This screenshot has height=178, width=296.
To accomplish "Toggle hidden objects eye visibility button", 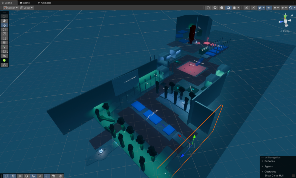I will tap(269, 8).
